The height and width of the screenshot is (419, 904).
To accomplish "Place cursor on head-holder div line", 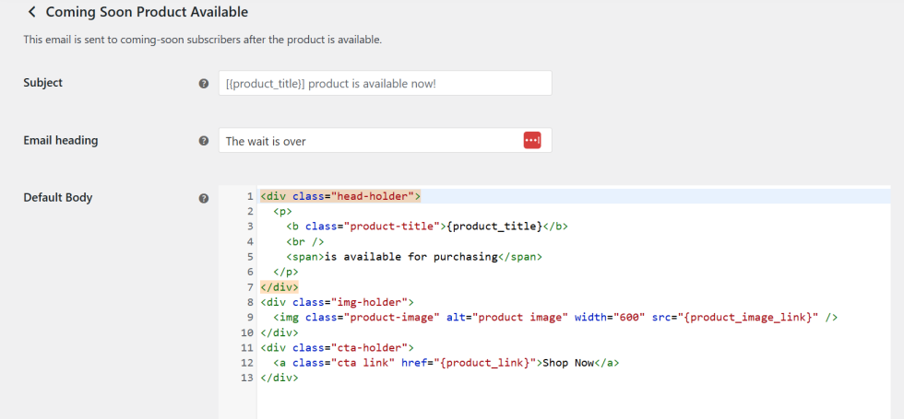I will coord(340,197).
